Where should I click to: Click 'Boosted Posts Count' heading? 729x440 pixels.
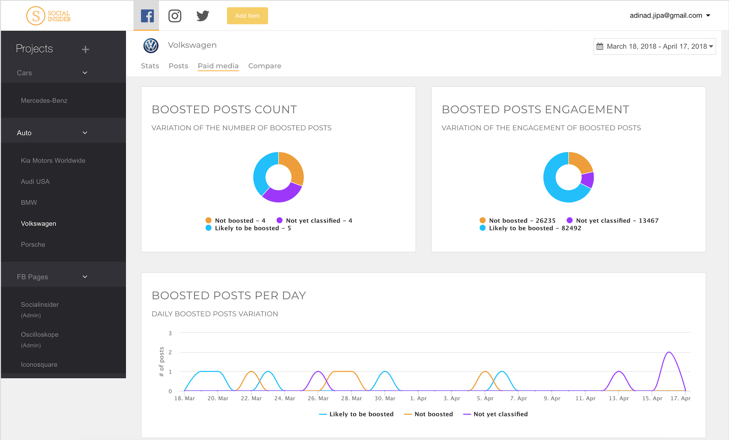(x=224, y=110)
